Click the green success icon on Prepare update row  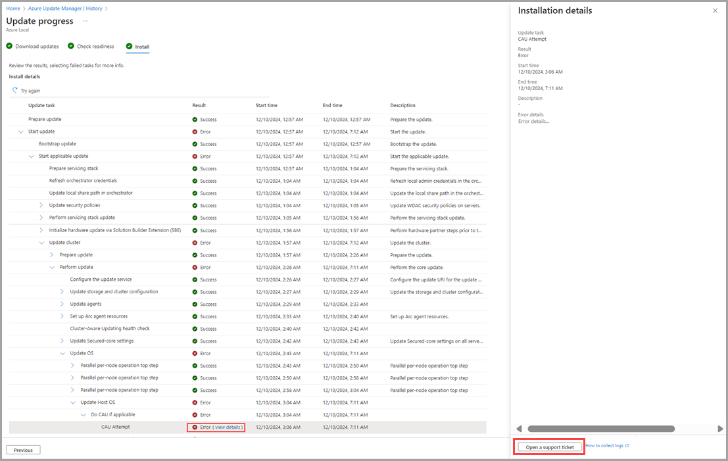pyautogui.click(x=193, y=119)
